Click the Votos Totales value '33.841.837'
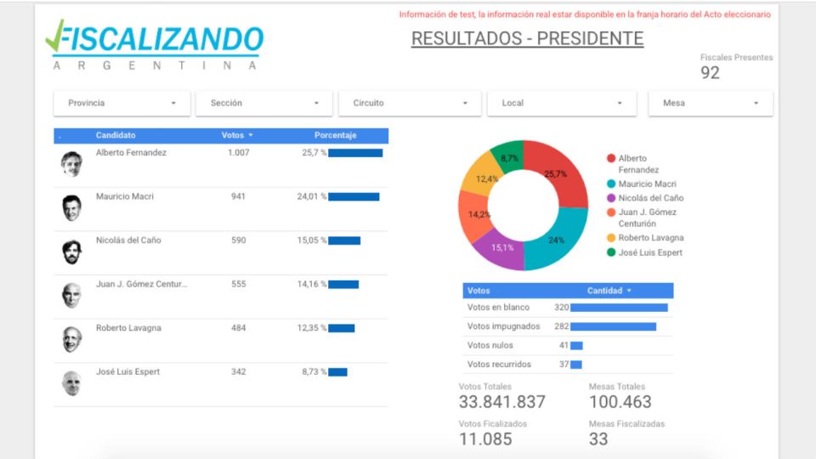 pyautogui.click(x=502, y=402)
